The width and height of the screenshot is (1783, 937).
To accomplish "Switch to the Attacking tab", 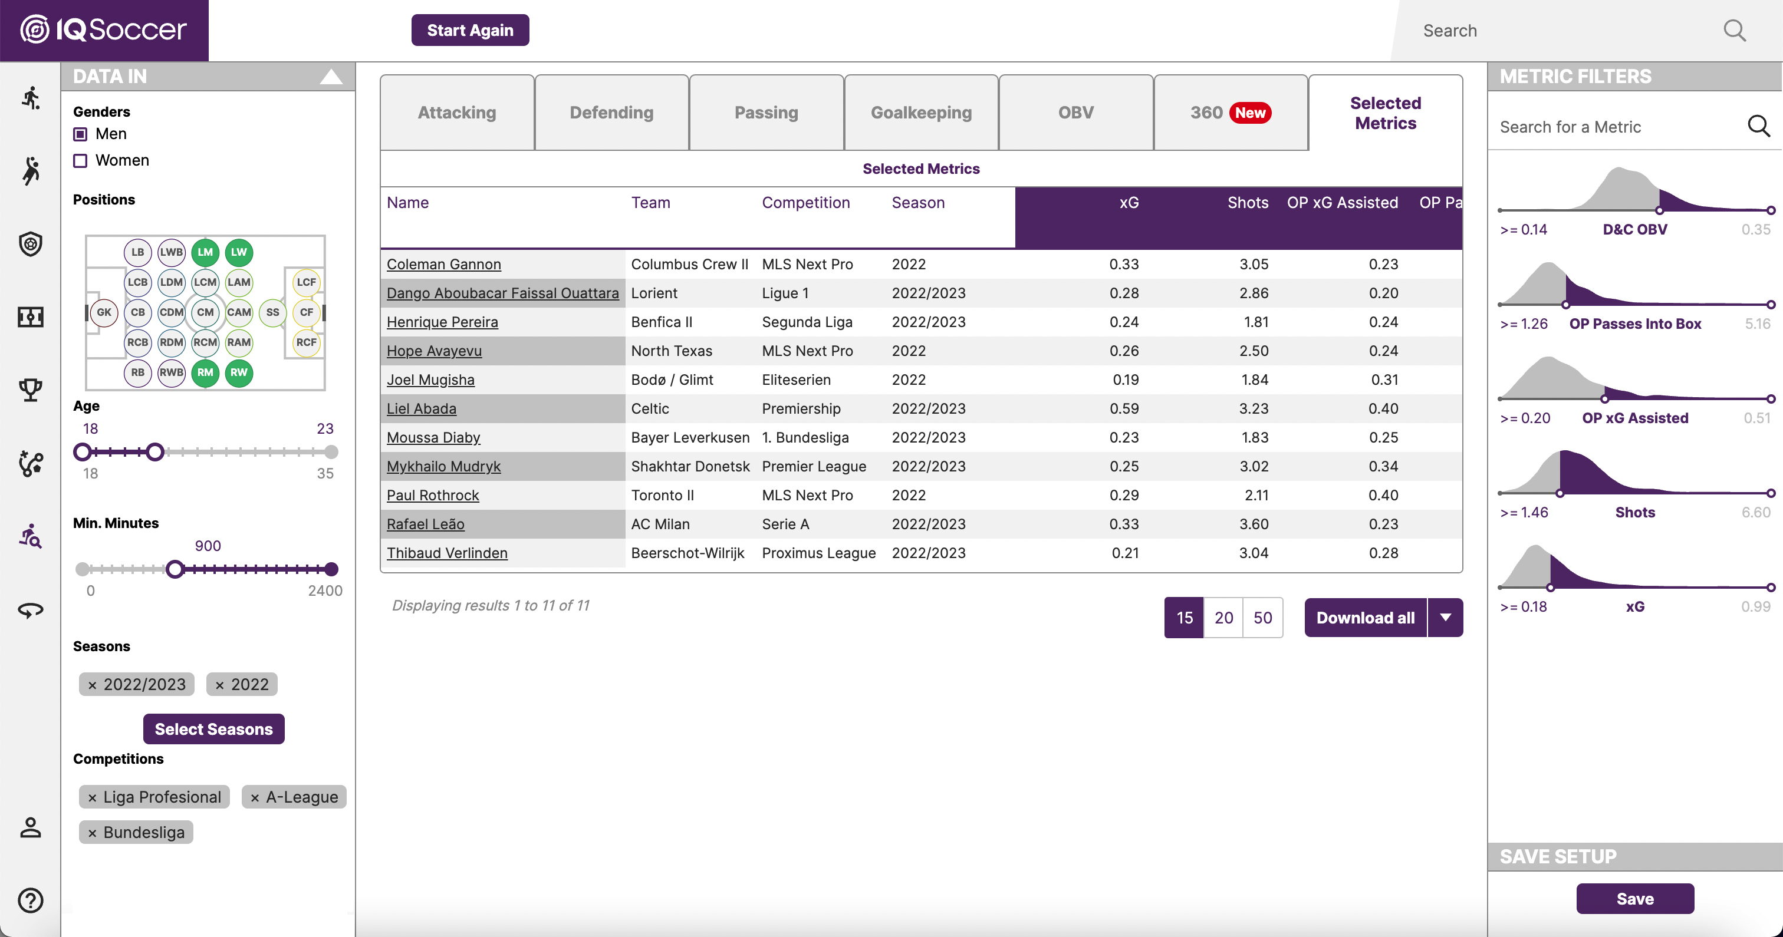I will tap(457, 112).
